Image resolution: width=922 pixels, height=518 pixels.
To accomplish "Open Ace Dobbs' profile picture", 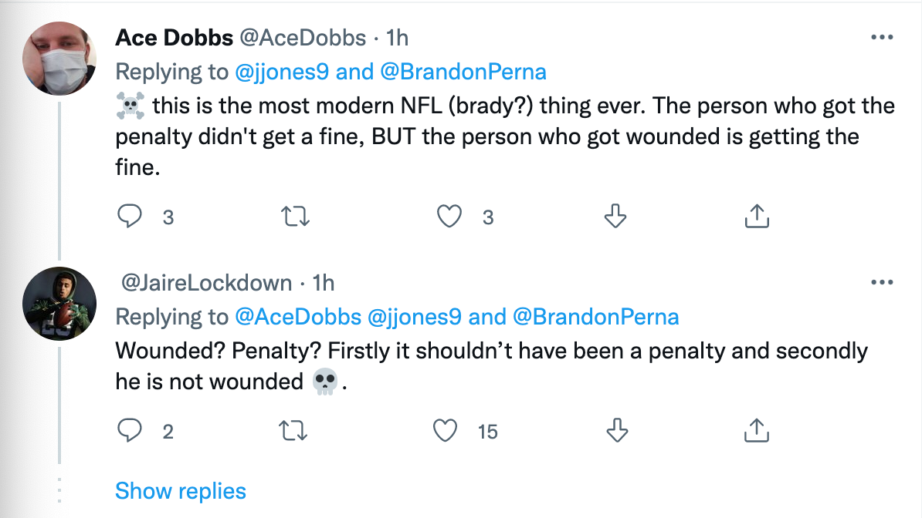I will 59,59.
